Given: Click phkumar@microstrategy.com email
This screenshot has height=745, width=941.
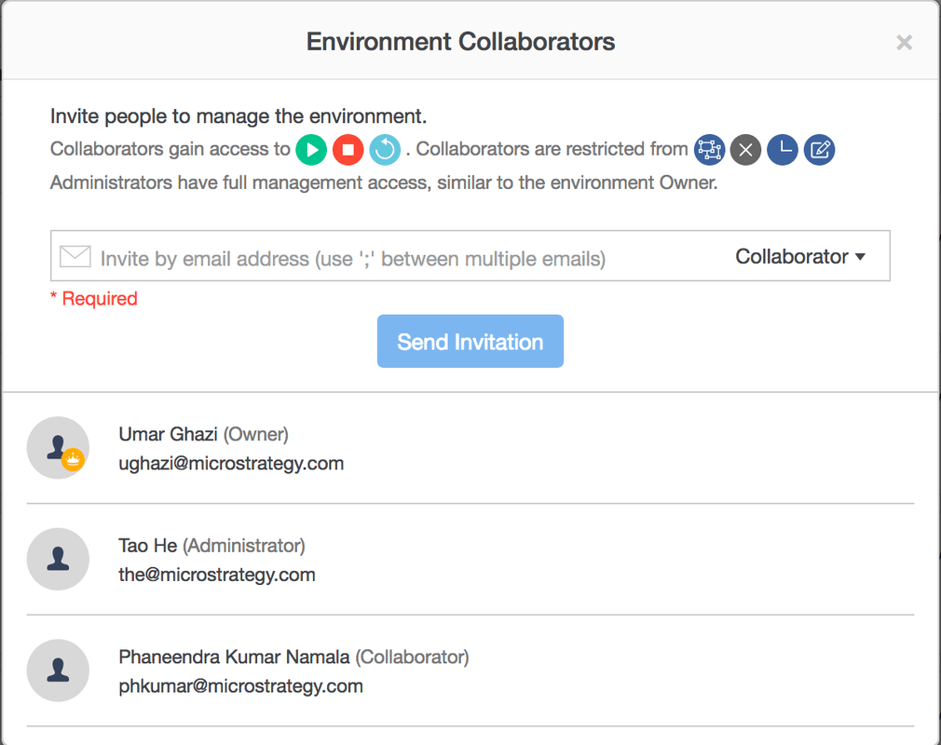Looking at the screenshot, I should point(240,686).
